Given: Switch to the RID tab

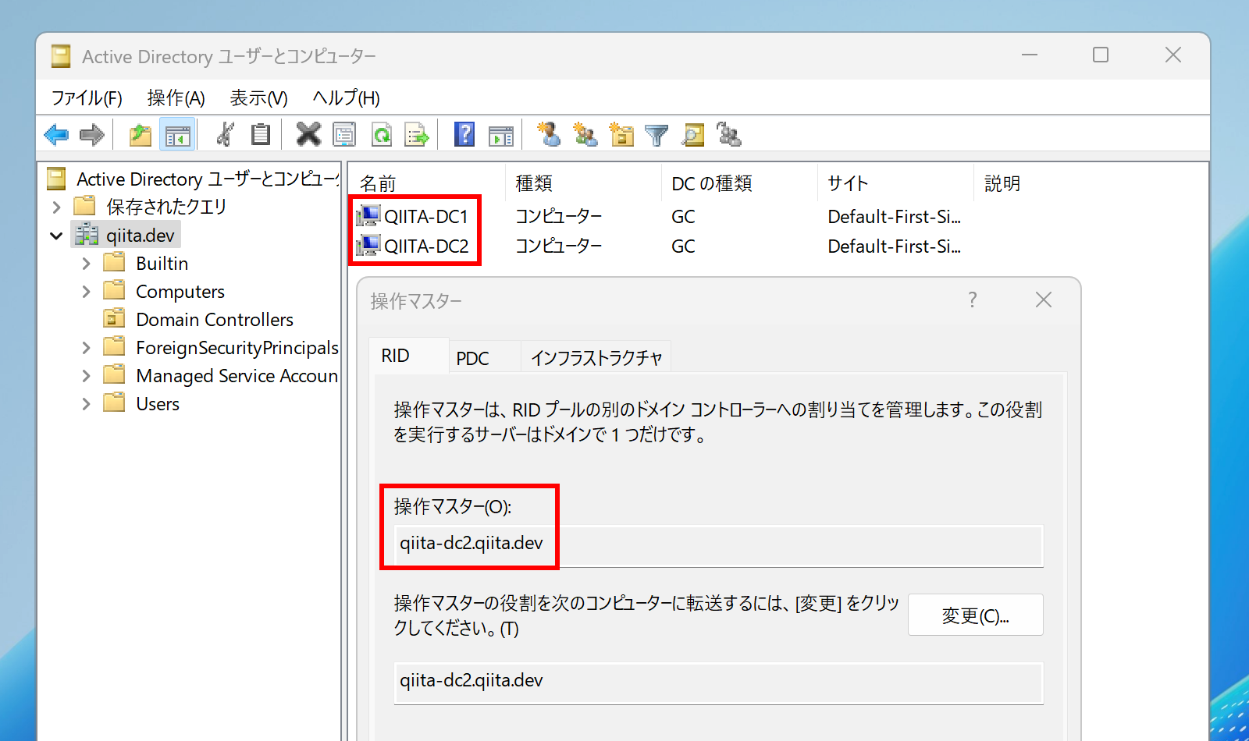Looking at the screenshot, I should [x=407, y=356].
